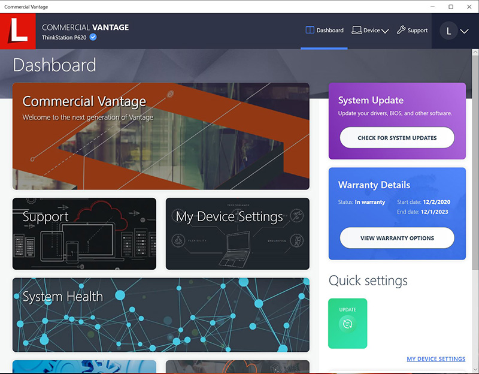Expand the Device menu chevron
Screen dimensions: 479x374
[x=385, y=31]
